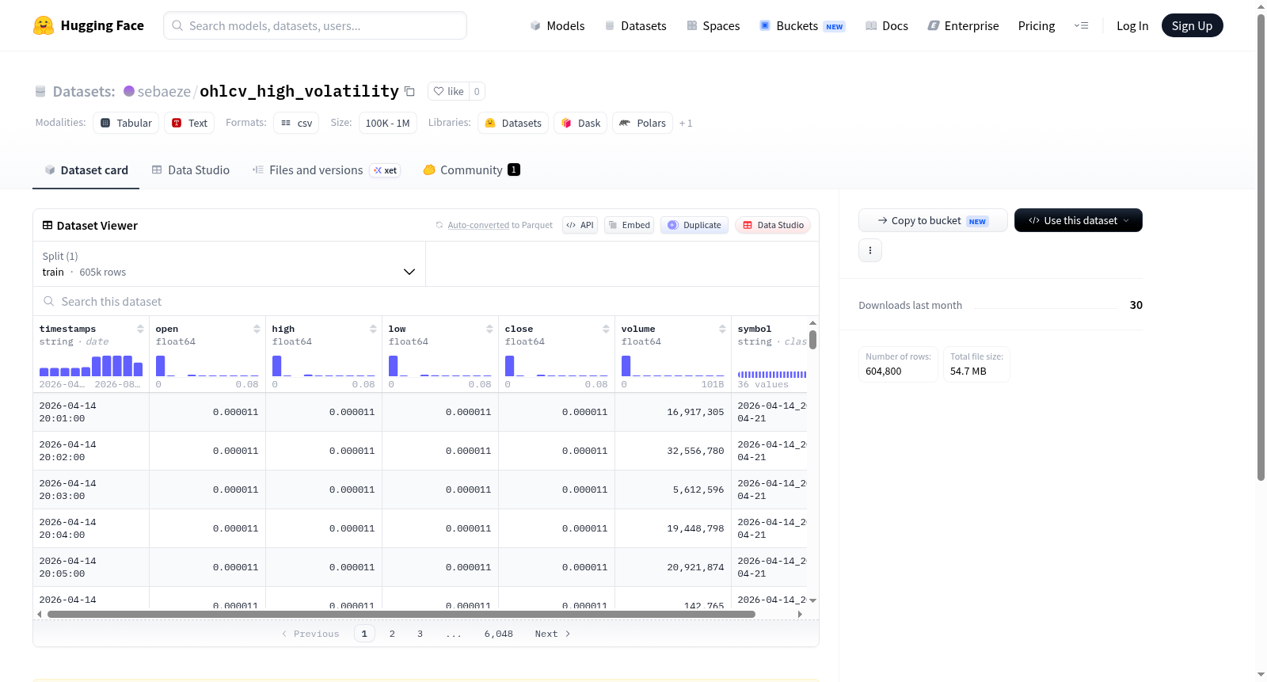This screenshot has width=1267, height=682.
Task: Sort the low column using its arrows
Action: [x=489, y=329]
